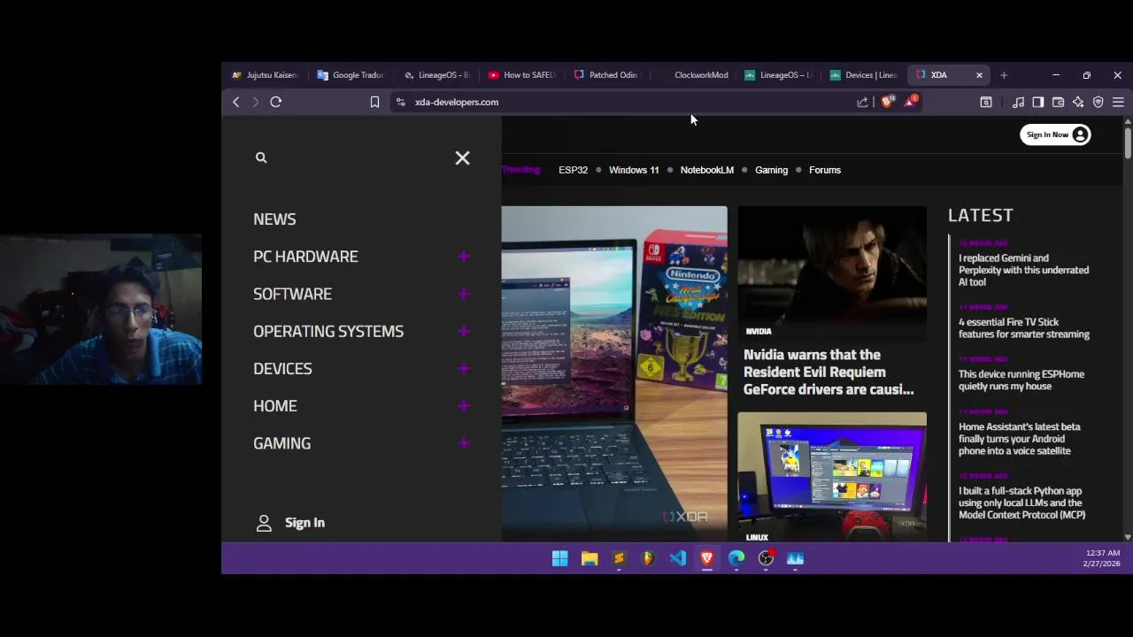Expand the PC Hardware submenu

(x=464, y=257)
